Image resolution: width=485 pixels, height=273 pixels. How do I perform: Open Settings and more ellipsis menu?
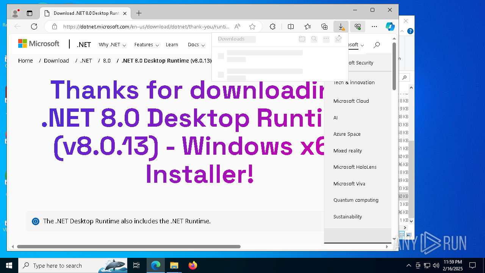pyautogui.click(x=374, y=27)
